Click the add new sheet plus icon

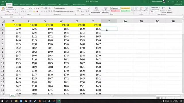pos(19,96)
